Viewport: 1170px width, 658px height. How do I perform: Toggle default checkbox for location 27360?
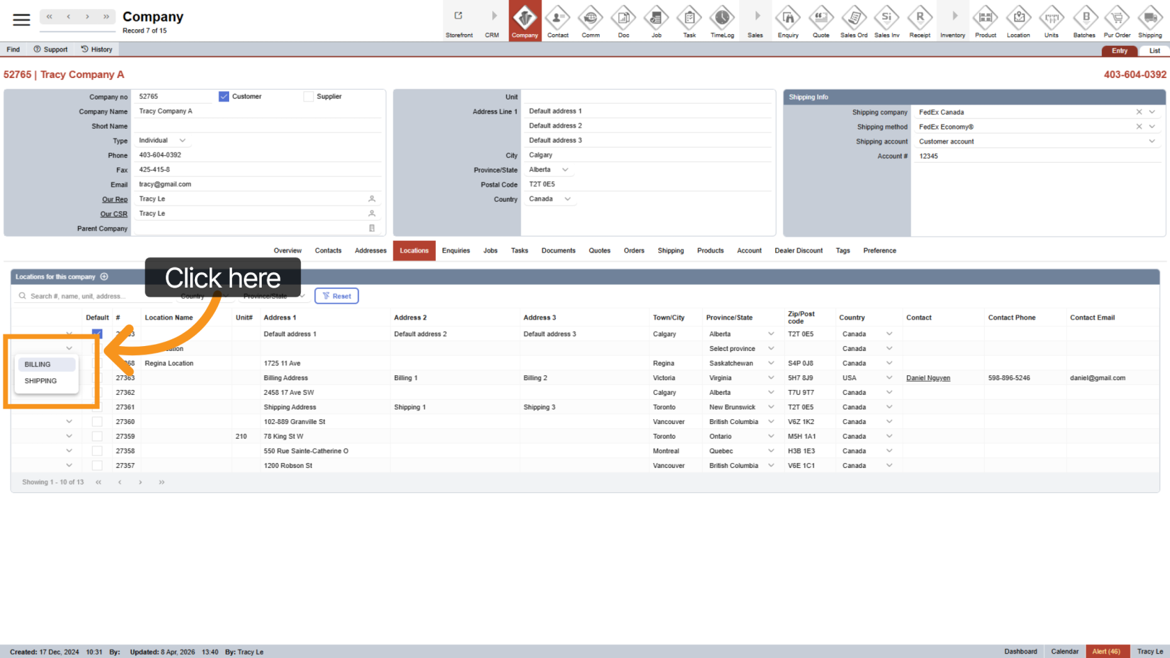97,422
